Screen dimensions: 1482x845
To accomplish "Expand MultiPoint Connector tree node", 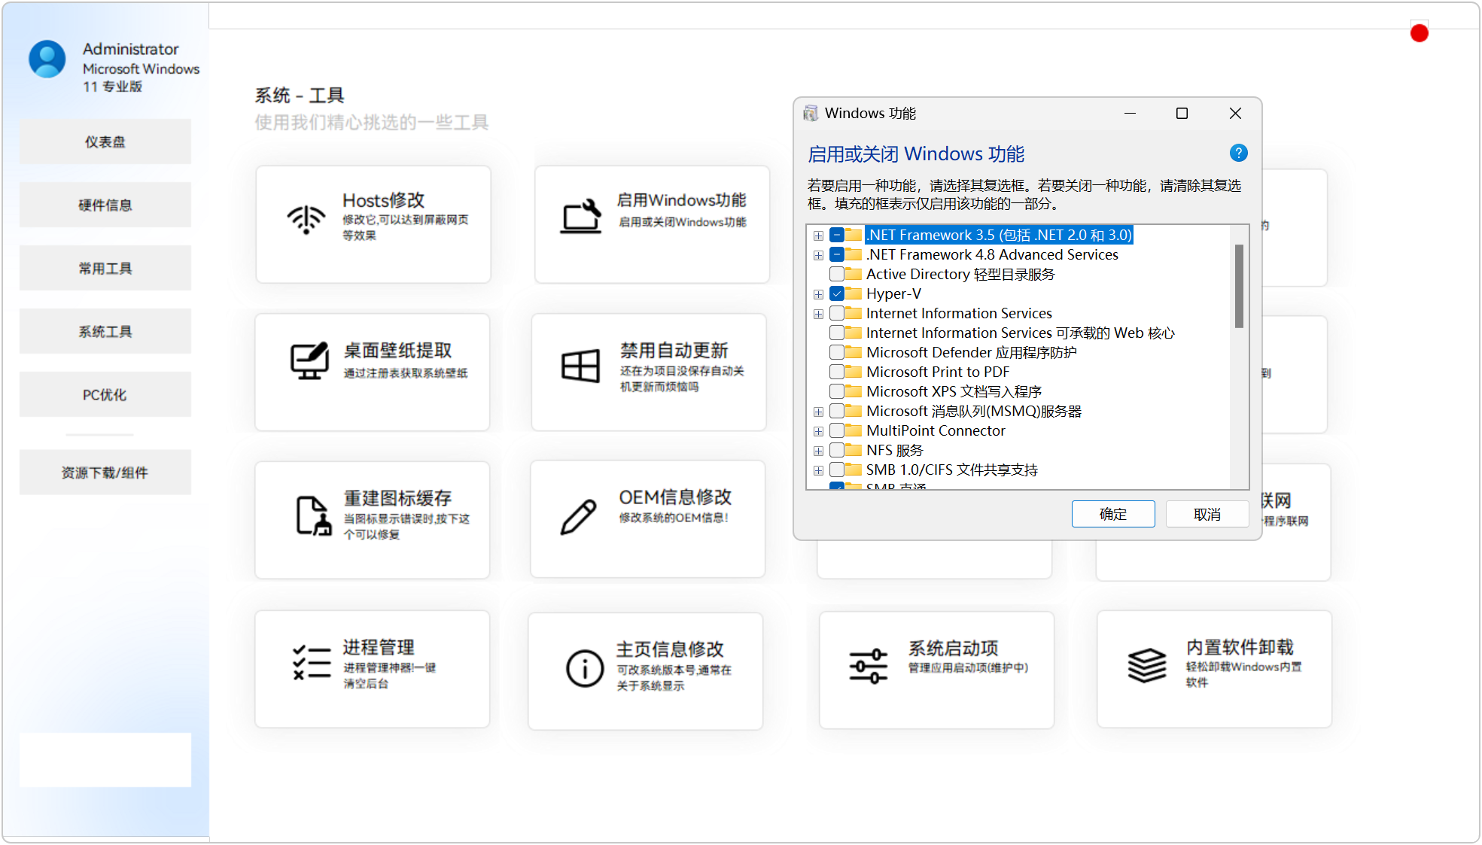I will [x=818, y=431].
